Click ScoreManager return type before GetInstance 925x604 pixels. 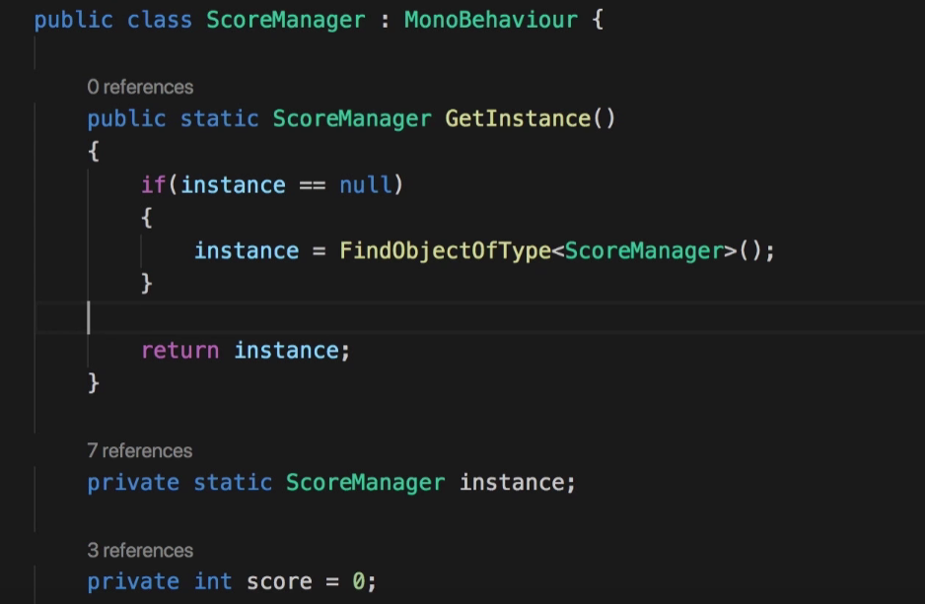pyautogui.click(x=352, y=118)
